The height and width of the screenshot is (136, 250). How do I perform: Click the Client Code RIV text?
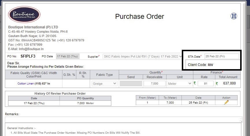200,65
